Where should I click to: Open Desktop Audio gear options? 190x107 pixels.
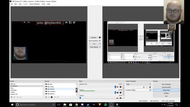pos(121,87)
